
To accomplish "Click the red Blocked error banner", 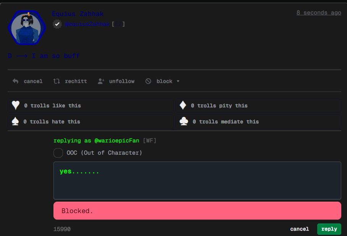I will click(197, 211).
